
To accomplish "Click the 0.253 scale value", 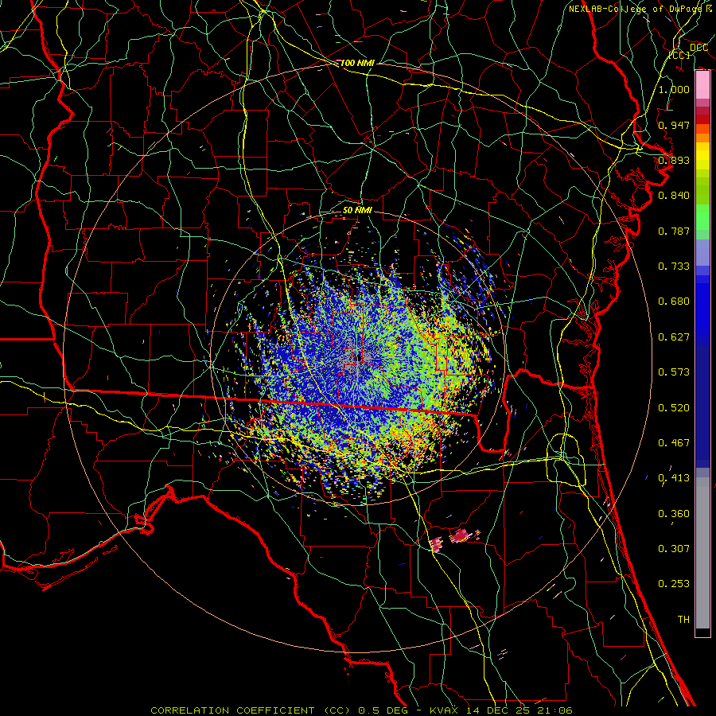I will pos(674,584).
